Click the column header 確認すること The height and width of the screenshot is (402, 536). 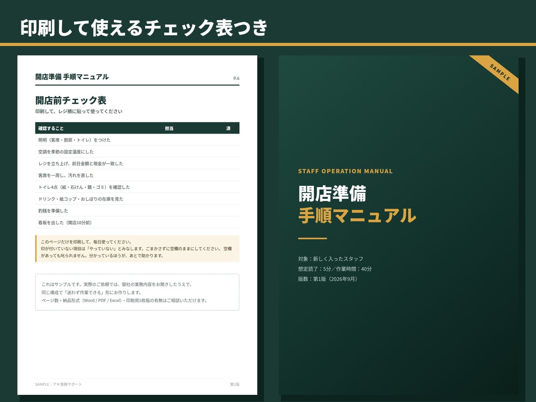[51, 128]
